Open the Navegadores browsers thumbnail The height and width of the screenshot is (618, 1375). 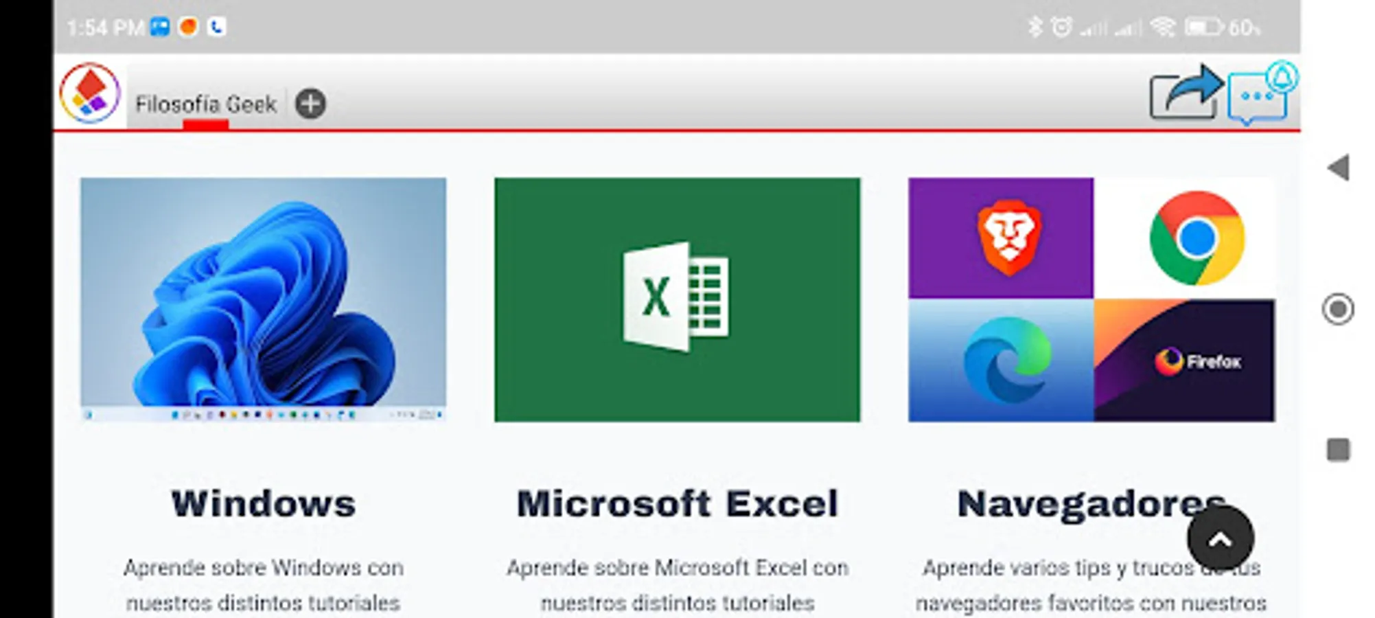point(1091,299)
